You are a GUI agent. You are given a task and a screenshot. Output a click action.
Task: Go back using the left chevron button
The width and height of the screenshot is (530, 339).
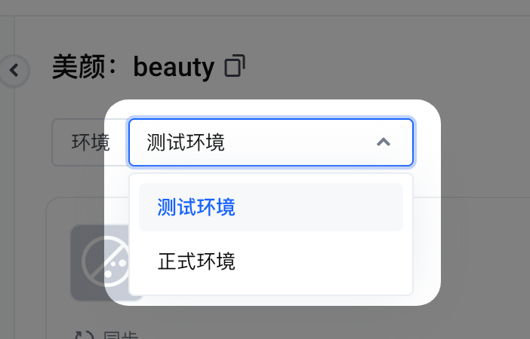14,71
